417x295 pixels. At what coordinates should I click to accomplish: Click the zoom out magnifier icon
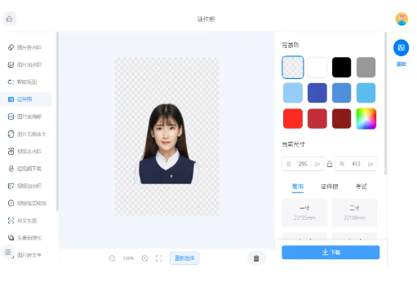tap(112, 258)
